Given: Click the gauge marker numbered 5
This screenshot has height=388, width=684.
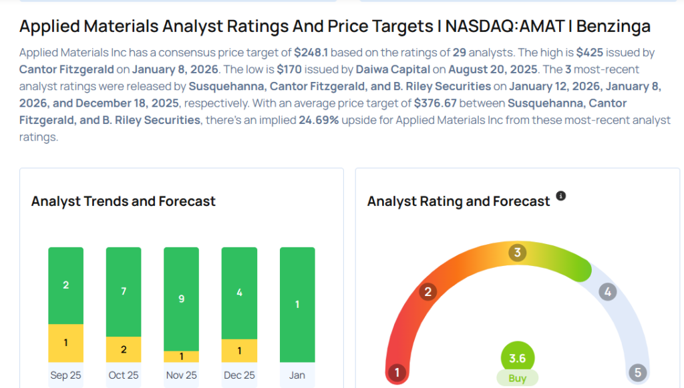Looking at the screenshot, I should (x=637, y=372).
